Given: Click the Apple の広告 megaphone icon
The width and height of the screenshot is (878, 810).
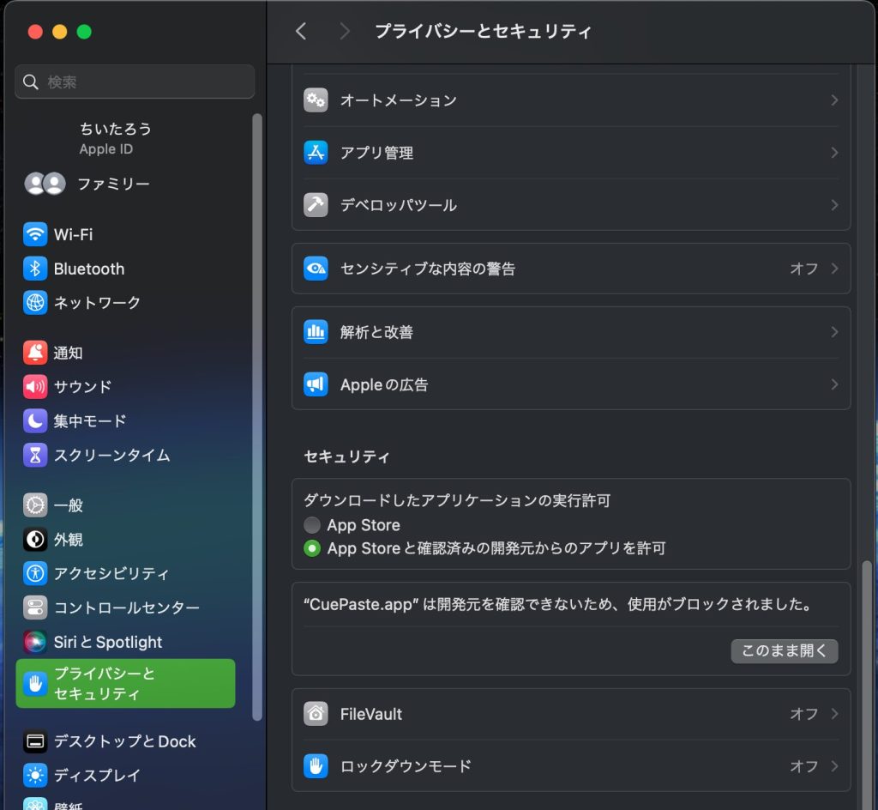Looking at the screenshot, I should coord(316,384).
